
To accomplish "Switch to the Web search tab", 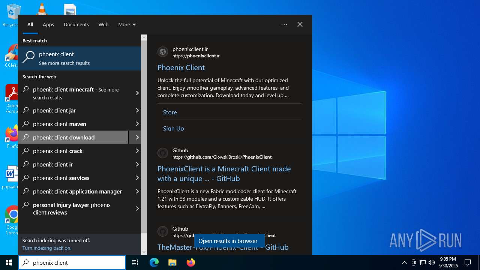I will pos(103,24).
